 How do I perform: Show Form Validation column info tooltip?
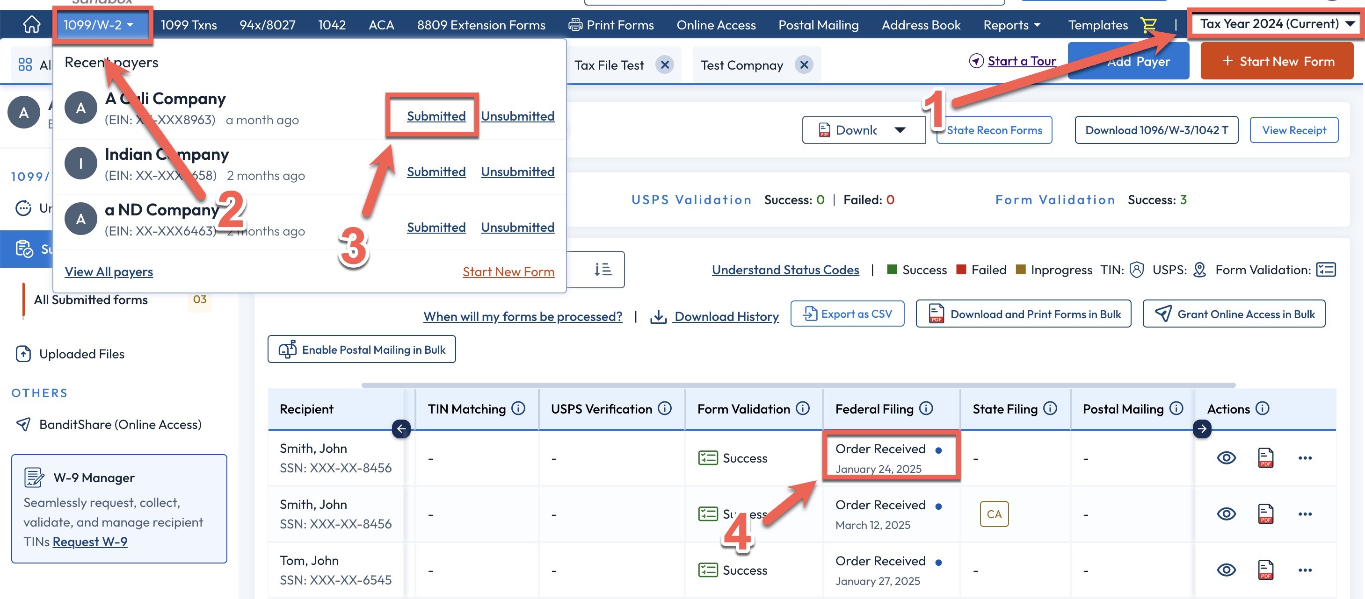tap(803, 408)
